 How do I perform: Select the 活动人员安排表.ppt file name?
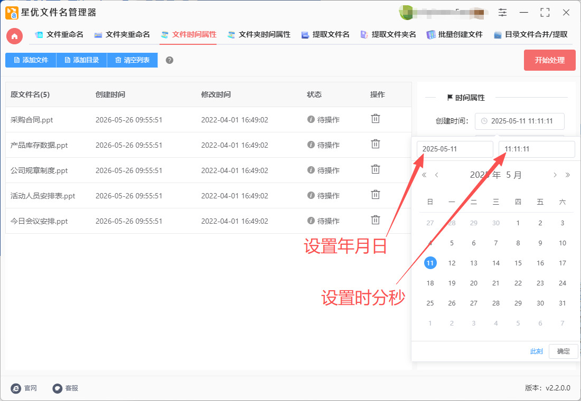43,196
